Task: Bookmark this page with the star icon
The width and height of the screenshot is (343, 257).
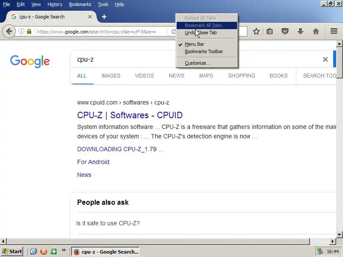Action: (256, 31)
